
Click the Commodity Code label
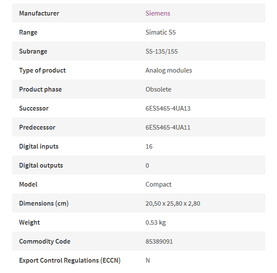pyautogui.click(x=45, y=241)
